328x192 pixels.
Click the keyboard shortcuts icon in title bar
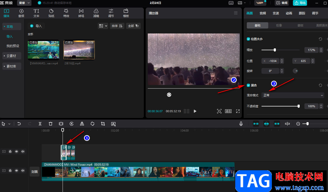231,3
